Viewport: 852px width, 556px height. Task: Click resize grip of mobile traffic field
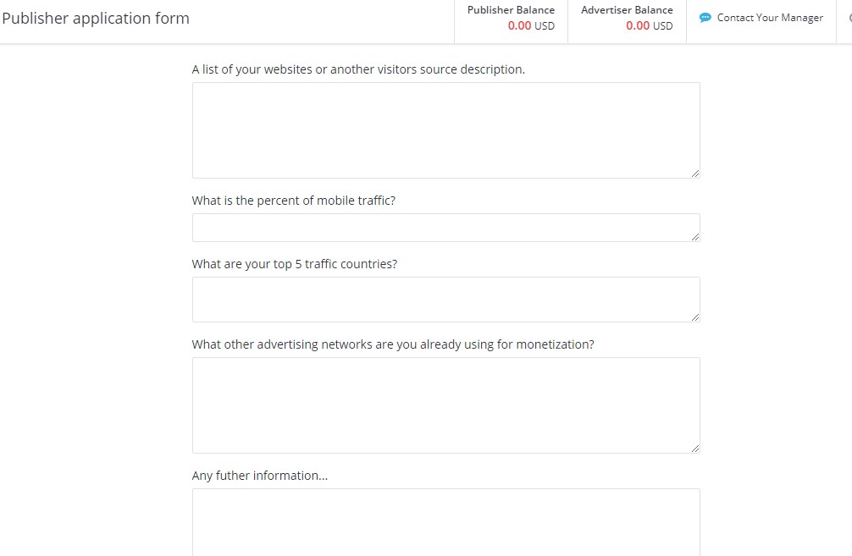(695, 237)
